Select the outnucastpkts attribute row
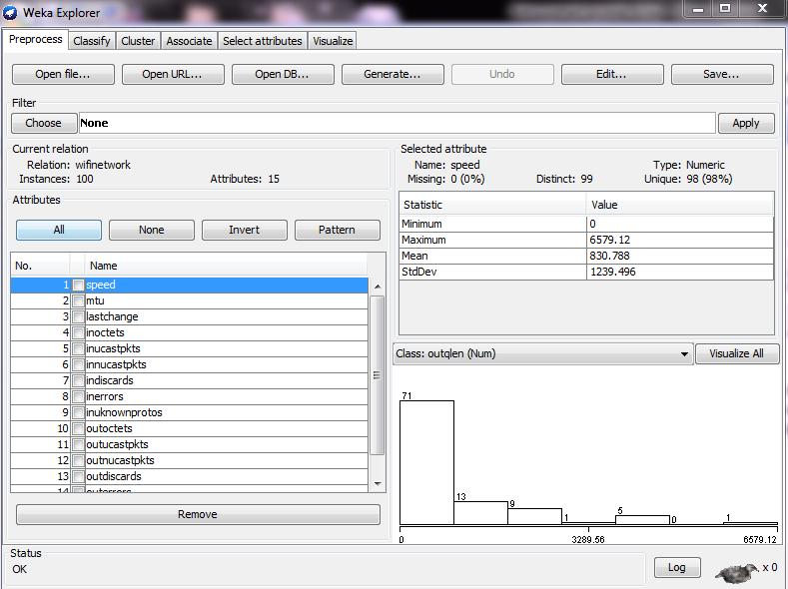 (x=190, y=460)
